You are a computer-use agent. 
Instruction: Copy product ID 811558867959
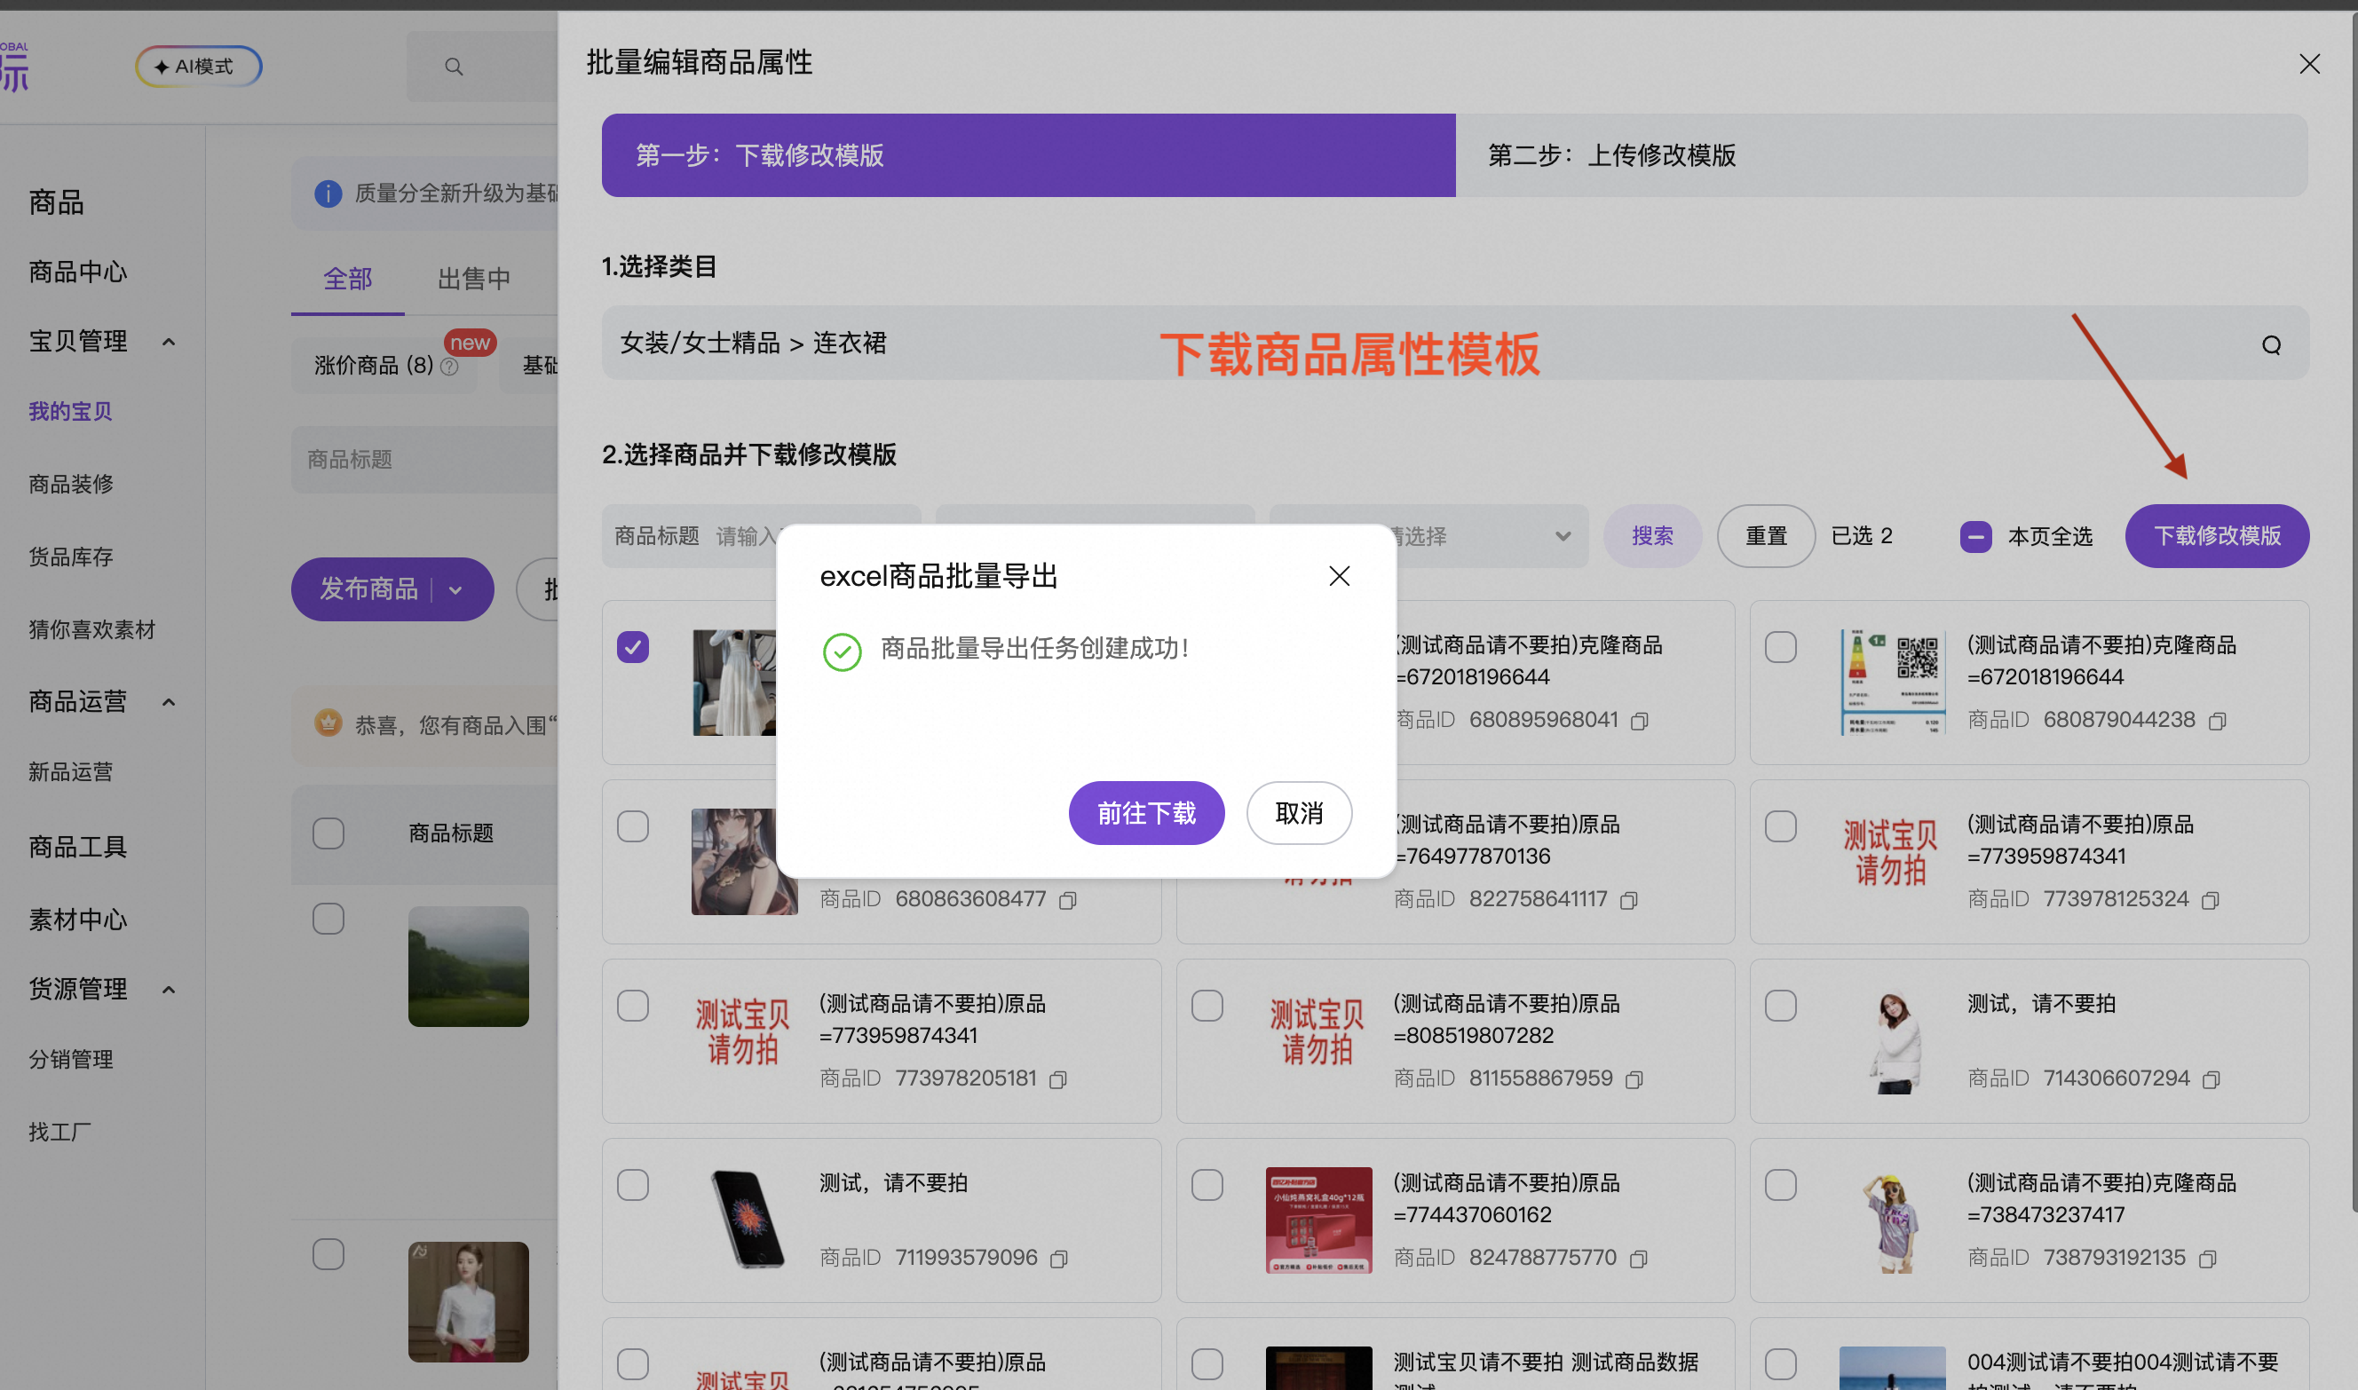tap(1634, 1080)
